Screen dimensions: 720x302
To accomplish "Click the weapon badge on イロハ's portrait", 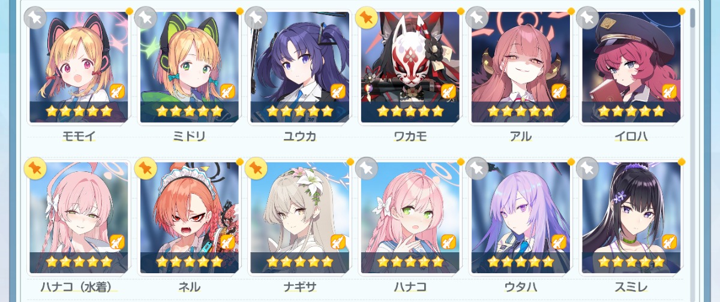I will 669,92.
